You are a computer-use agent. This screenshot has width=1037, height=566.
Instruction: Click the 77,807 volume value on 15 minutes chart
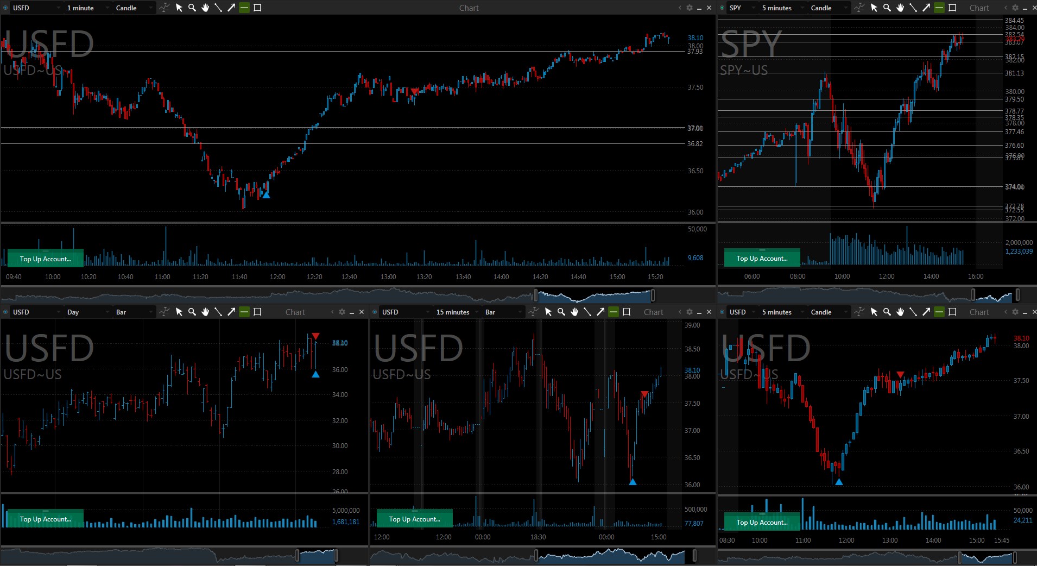tap(693, 523)
